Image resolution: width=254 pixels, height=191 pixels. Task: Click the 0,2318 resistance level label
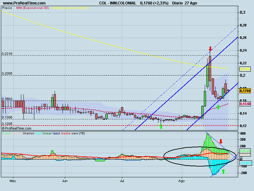(7, 54)
